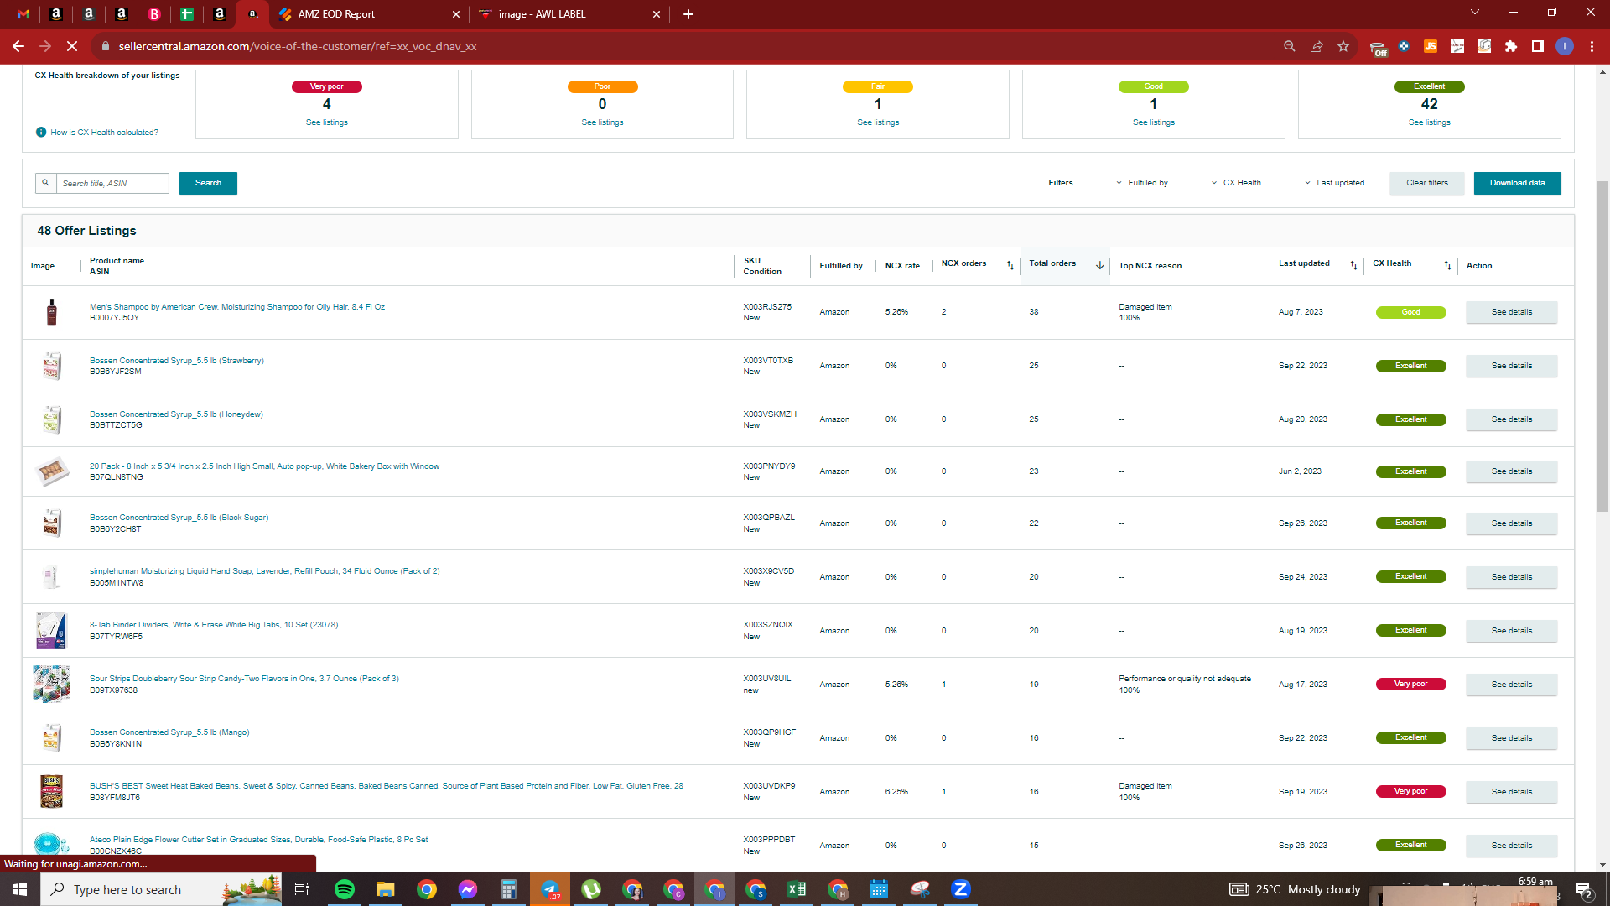Open uTorrent from the taskbar
The height and width of the screenshot is (906, 1610).
(x=591, y=889)
